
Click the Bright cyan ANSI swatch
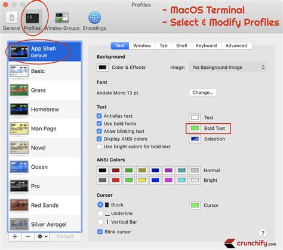[182, 180]
